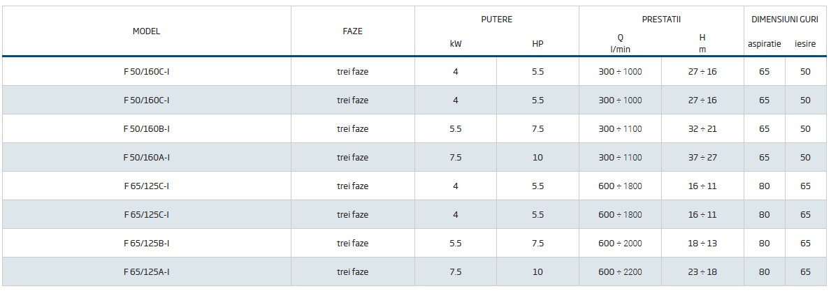
Task: Click the 37 ÷ 27 head value
Action: click(x=702, y=158)
